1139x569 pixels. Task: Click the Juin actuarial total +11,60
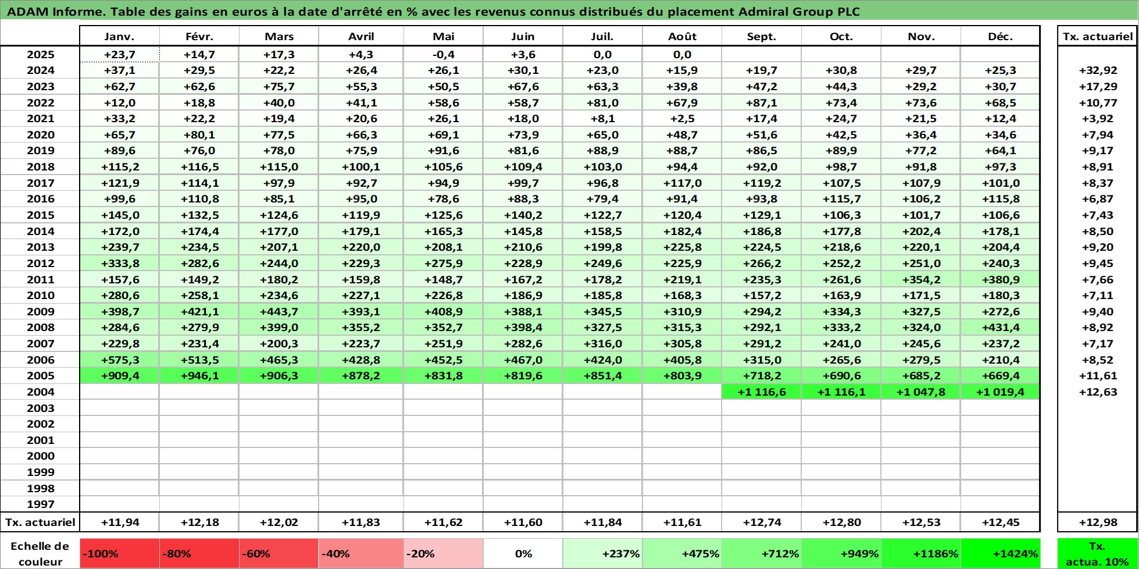click(x=523, y=522)
